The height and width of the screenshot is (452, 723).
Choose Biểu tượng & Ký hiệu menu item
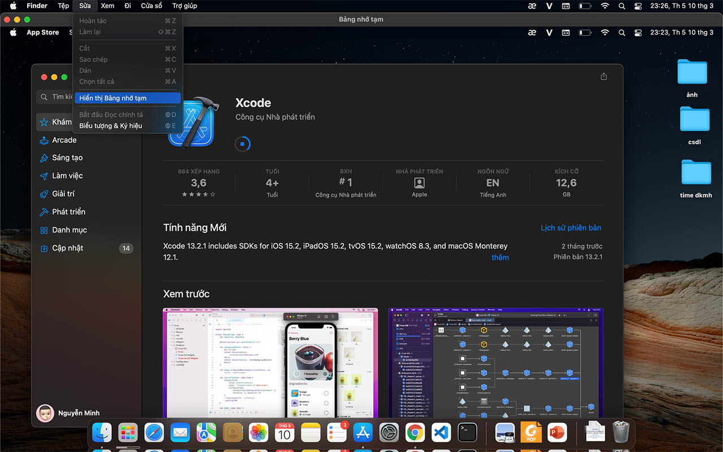coord(128,125)
